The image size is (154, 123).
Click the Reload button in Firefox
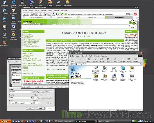pyautogui.click(x=40, y=14)
